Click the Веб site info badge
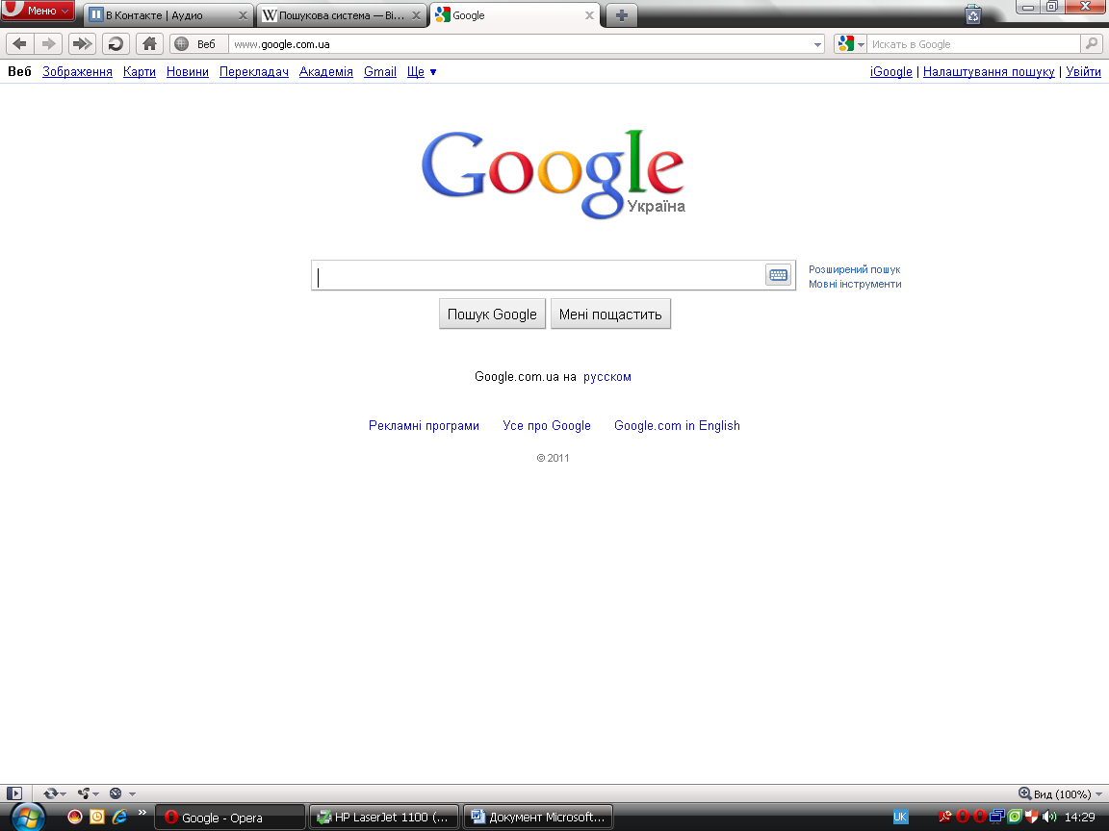Viewport: 1109px width, 831px height. point(198,44)
